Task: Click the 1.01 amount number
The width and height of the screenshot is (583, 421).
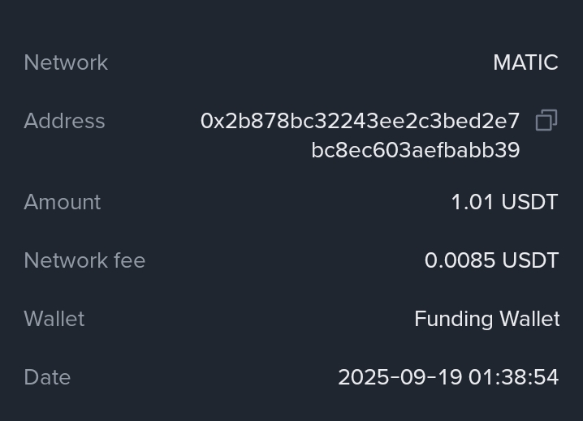Action: (472, 202)
